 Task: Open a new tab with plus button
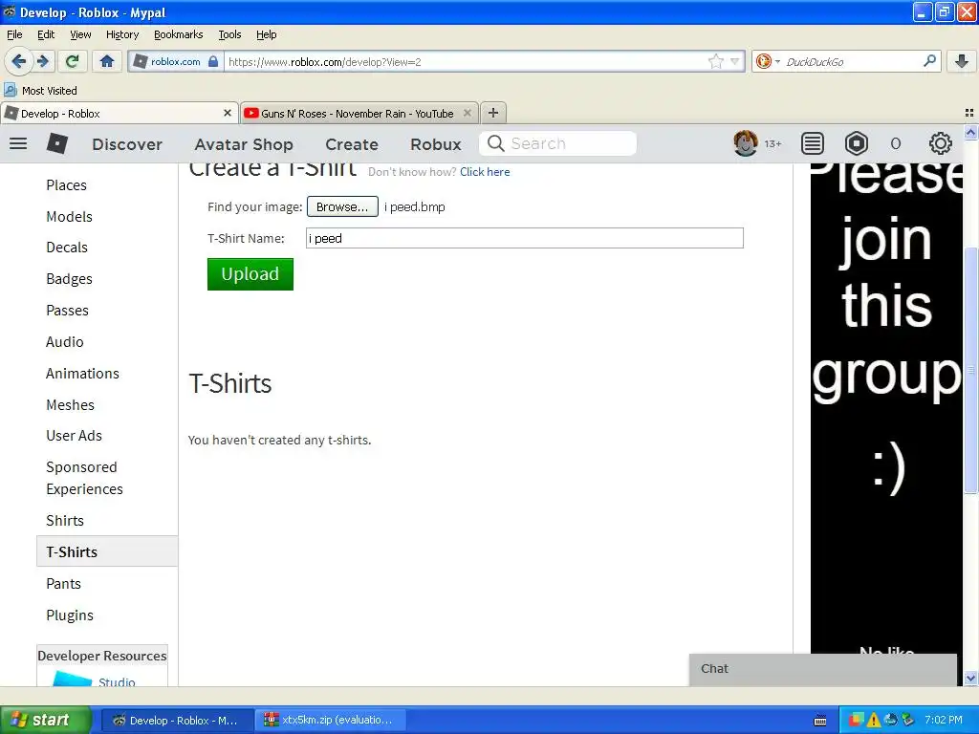click(x=493, y=113)
